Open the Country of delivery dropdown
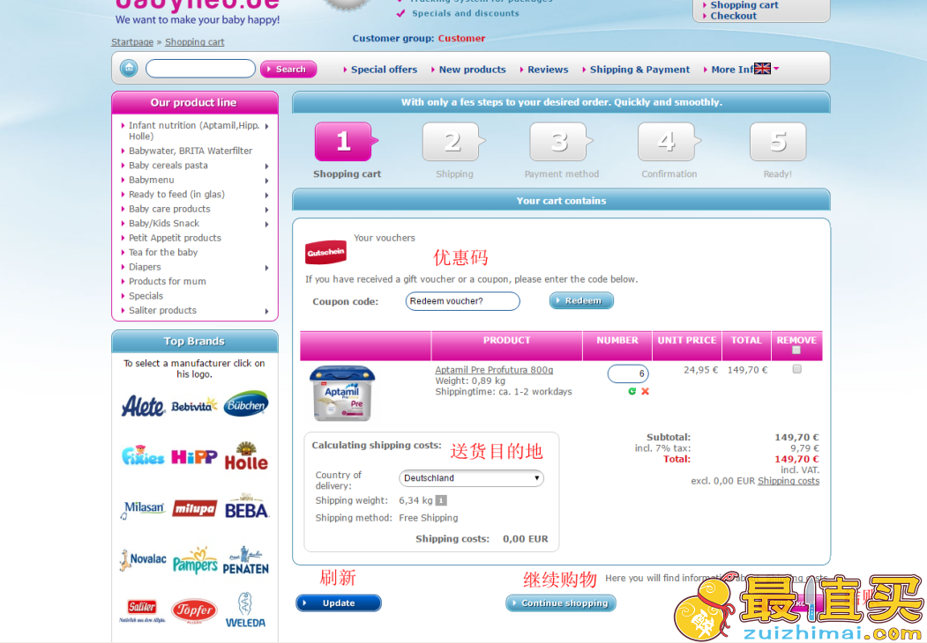927x643 pixels. tap(471, 478)
